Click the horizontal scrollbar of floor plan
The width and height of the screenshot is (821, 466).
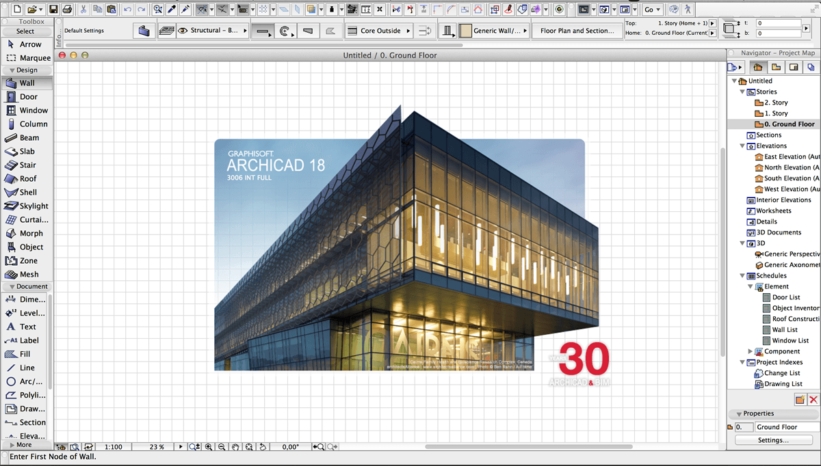[527, 447]
